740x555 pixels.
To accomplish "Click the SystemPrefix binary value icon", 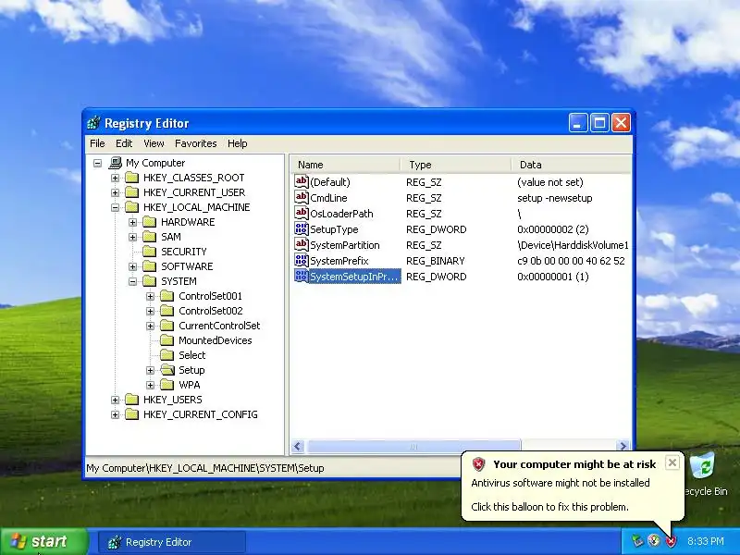I will click(302, 261).
